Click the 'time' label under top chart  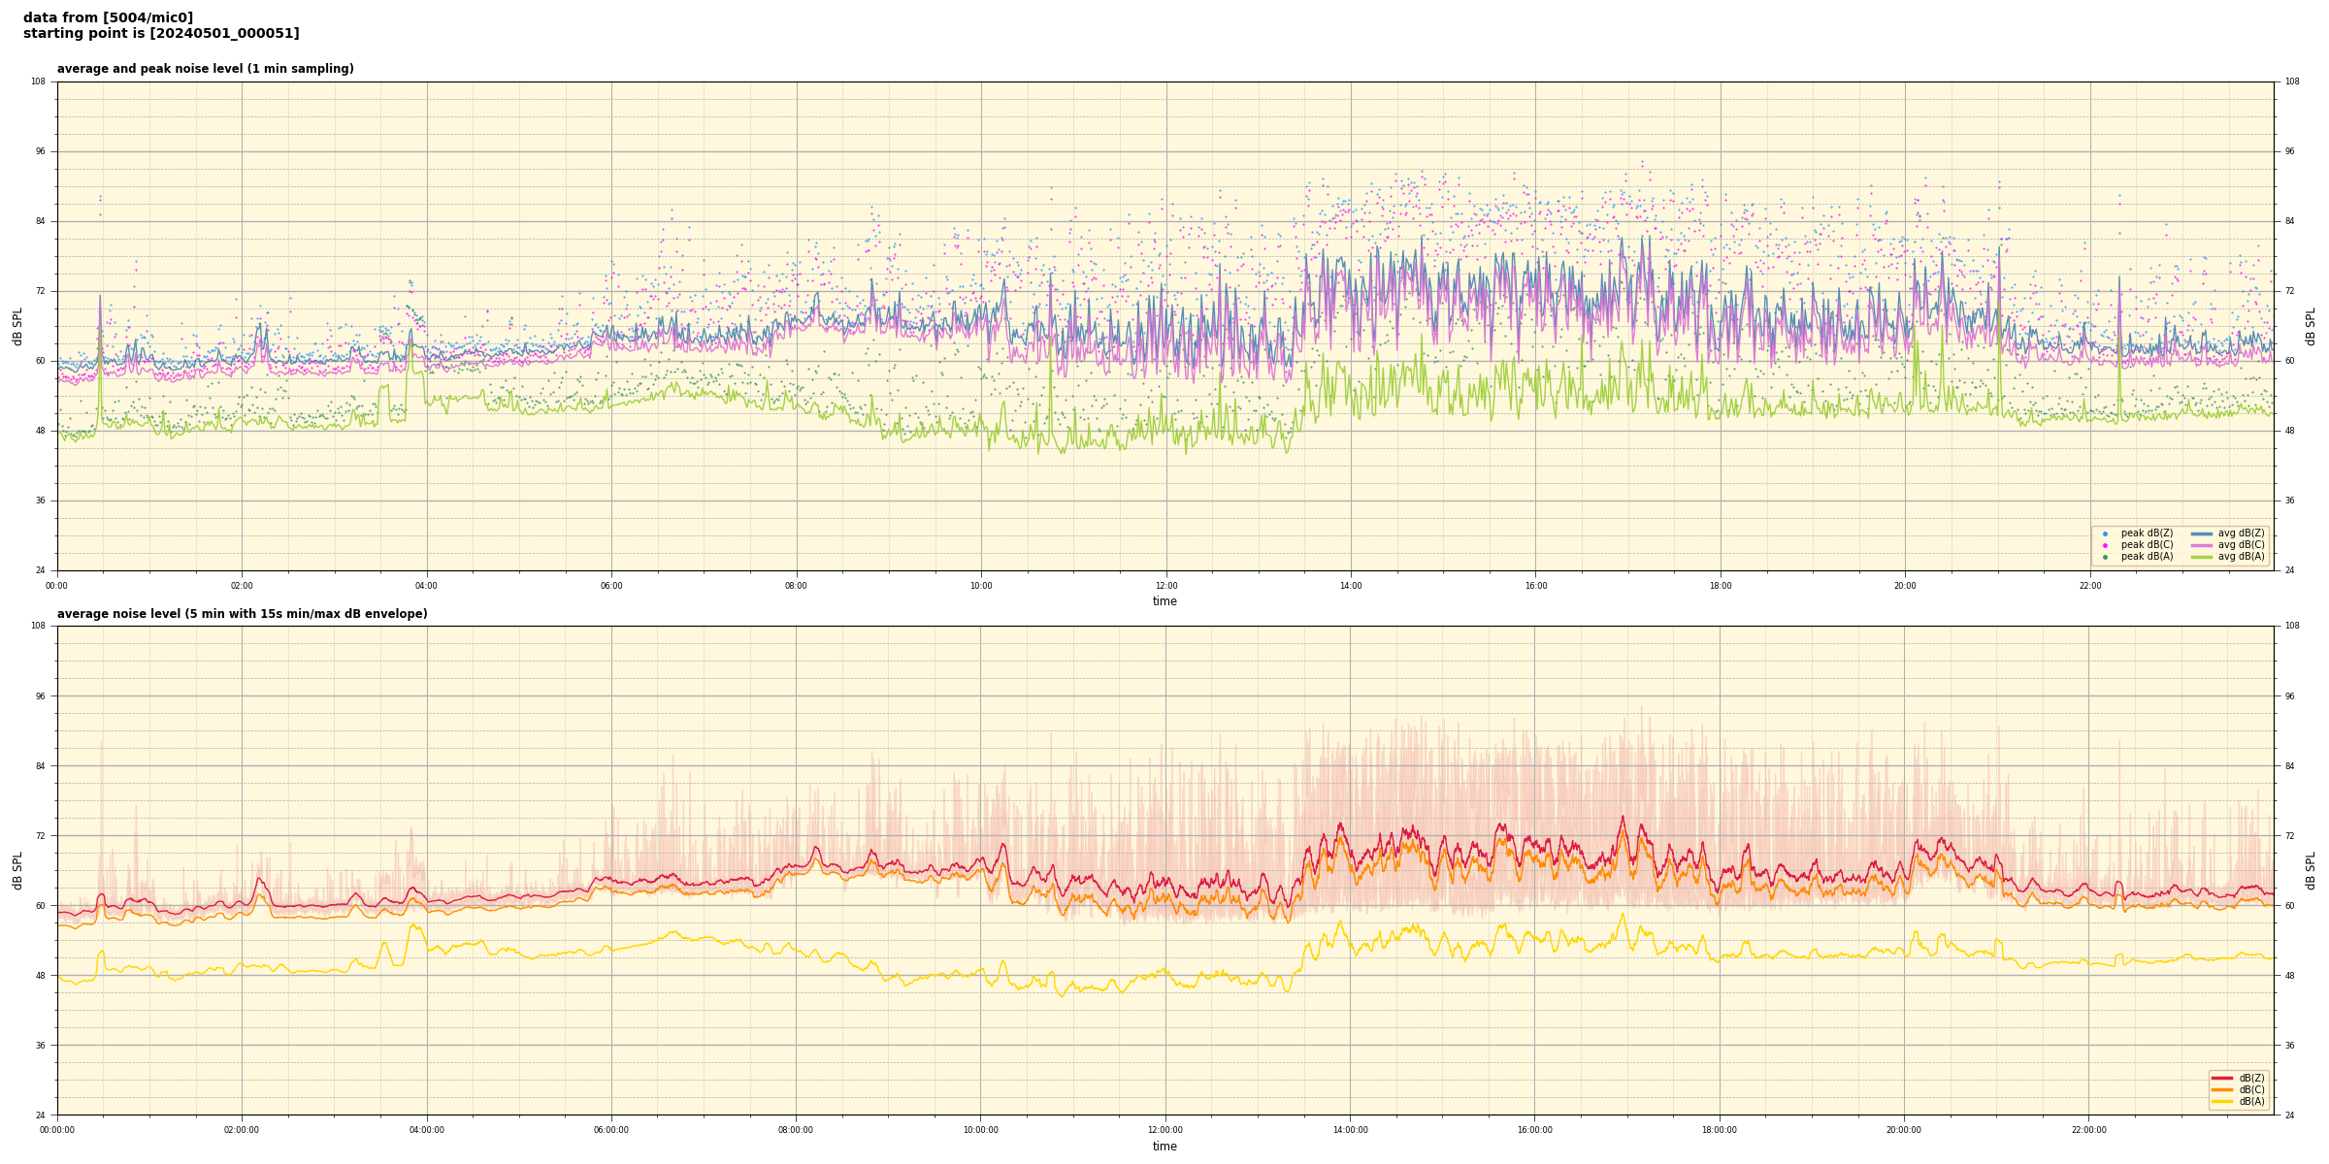[1164, 601]
